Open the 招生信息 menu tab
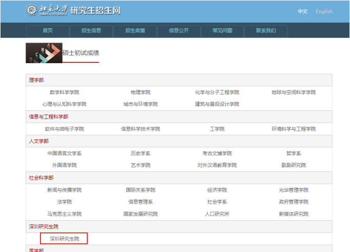 pos(91,31)
